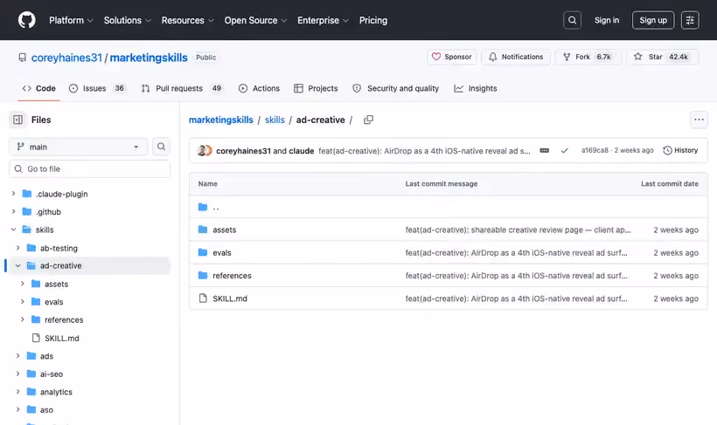This screenshot has width=717, height=425.
Task: Open commit hash a169ca8
Action: 595,150
